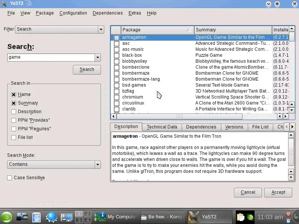Open the green updater tray icon
The height and width of the screenshot is (224, 299).
pos(250,217)
